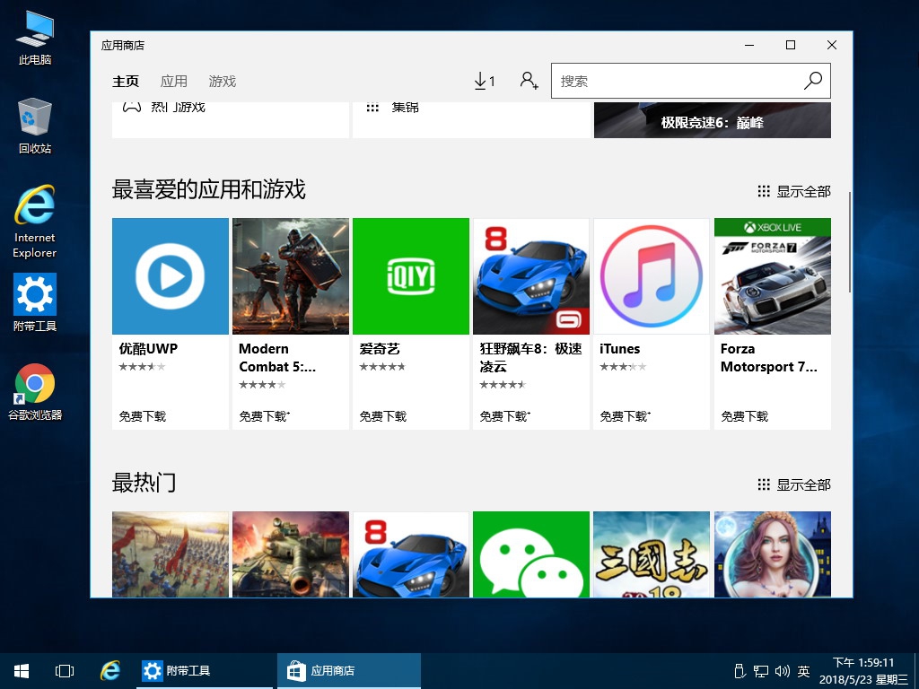Image resolution: width=919 pixels, height=689 pixels.
Task: Select the 回收站 recycle bin icon
Action: click(35, 126)
